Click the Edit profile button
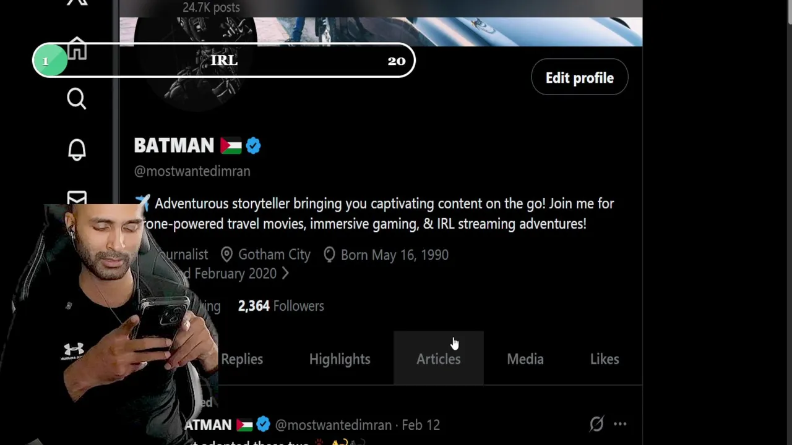The height and width of the screenshot is (445, 792). coord(580,77)
